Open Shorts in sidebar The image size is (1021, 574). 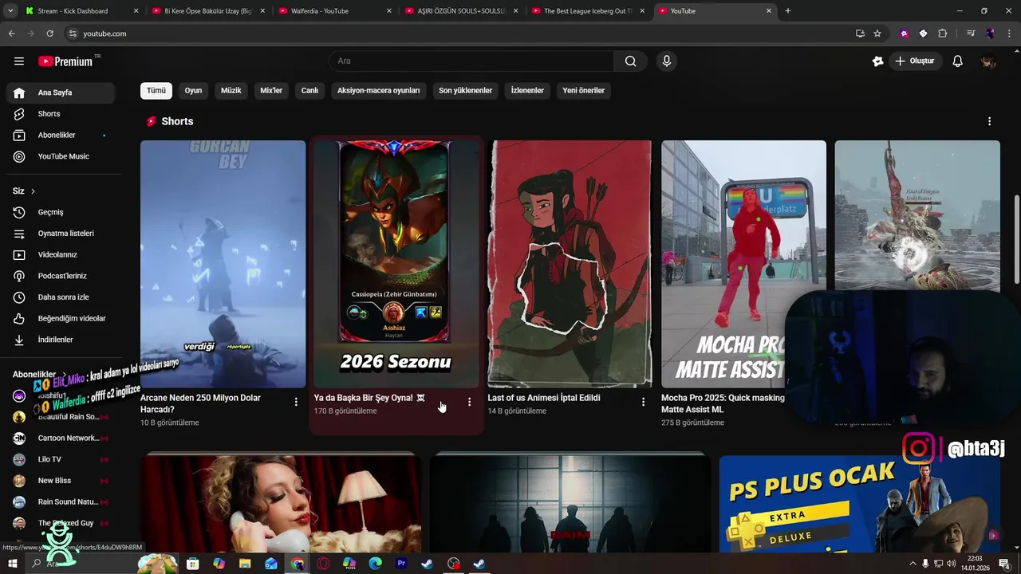61,114
